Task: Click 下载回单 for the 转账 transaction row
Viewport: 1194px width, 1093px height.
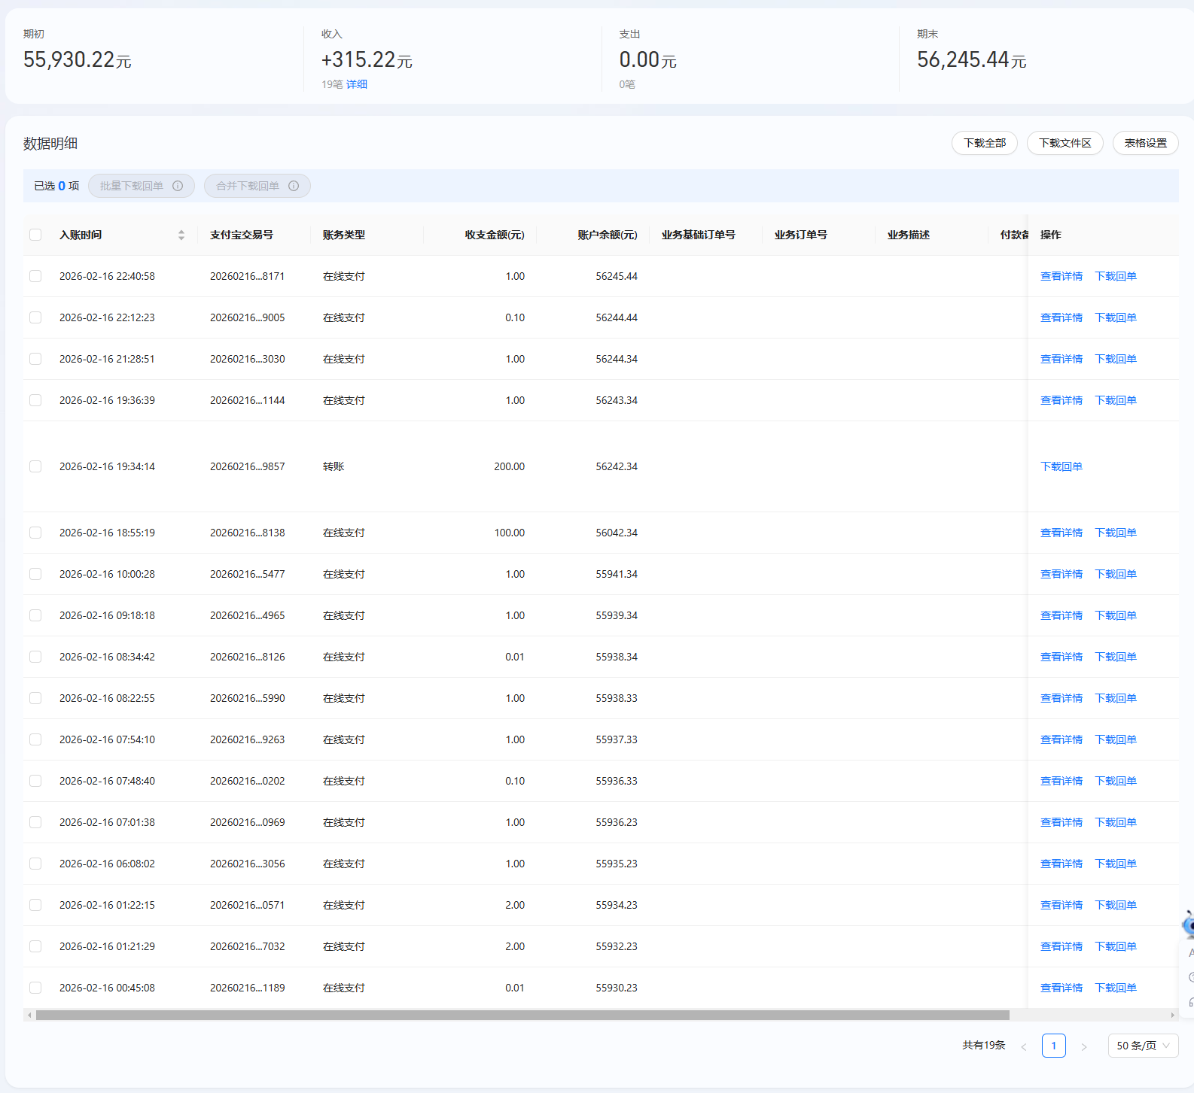Action: tap(1061, 466)
